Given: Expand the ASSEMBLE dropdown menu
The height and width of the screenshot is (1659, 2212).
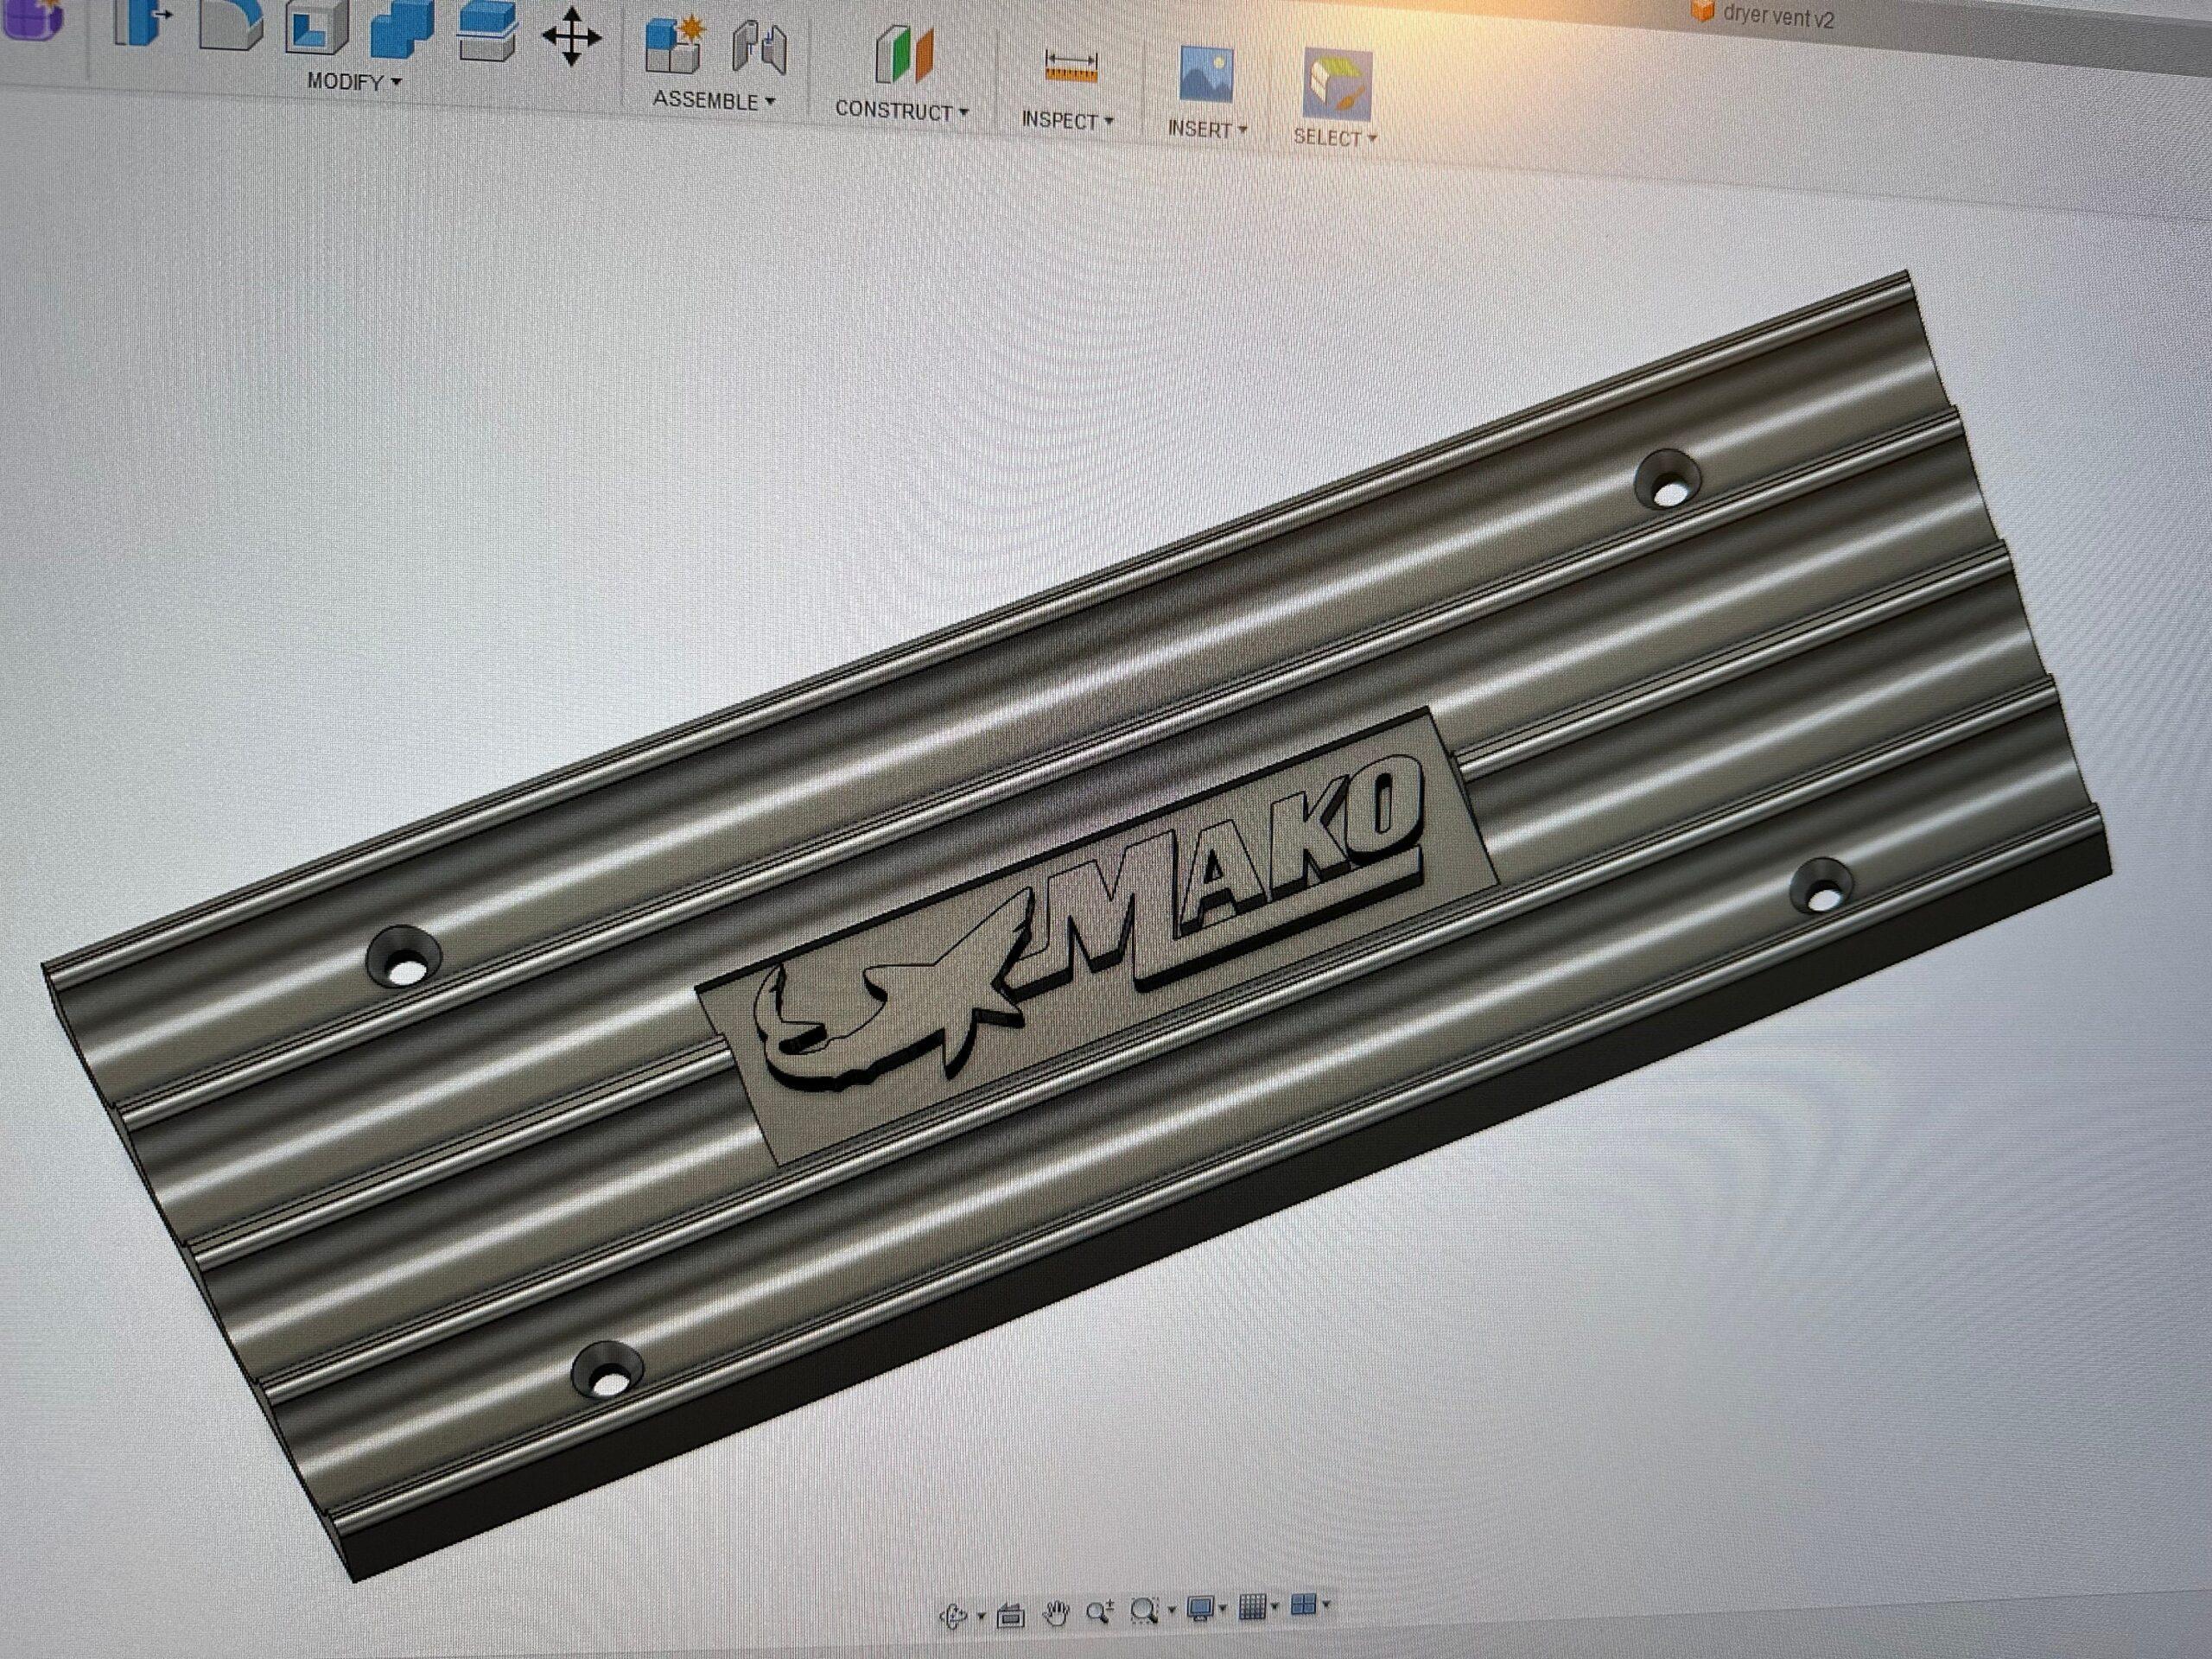Looking at the screenshot, I should coord(714,100).
